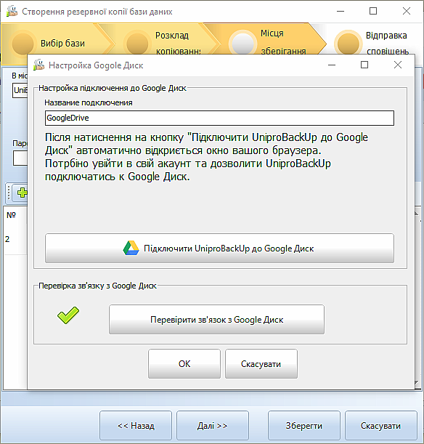The height and width of the screenshot is (444, 424).
Task: Click the Название подключения label
Action: (89, 102)
